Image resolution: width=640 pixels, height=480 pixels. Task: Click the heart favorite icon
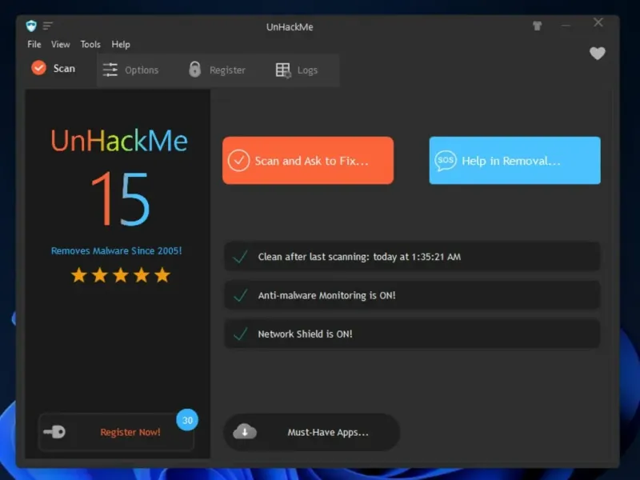pyautogui.click(x=597, y=53)
